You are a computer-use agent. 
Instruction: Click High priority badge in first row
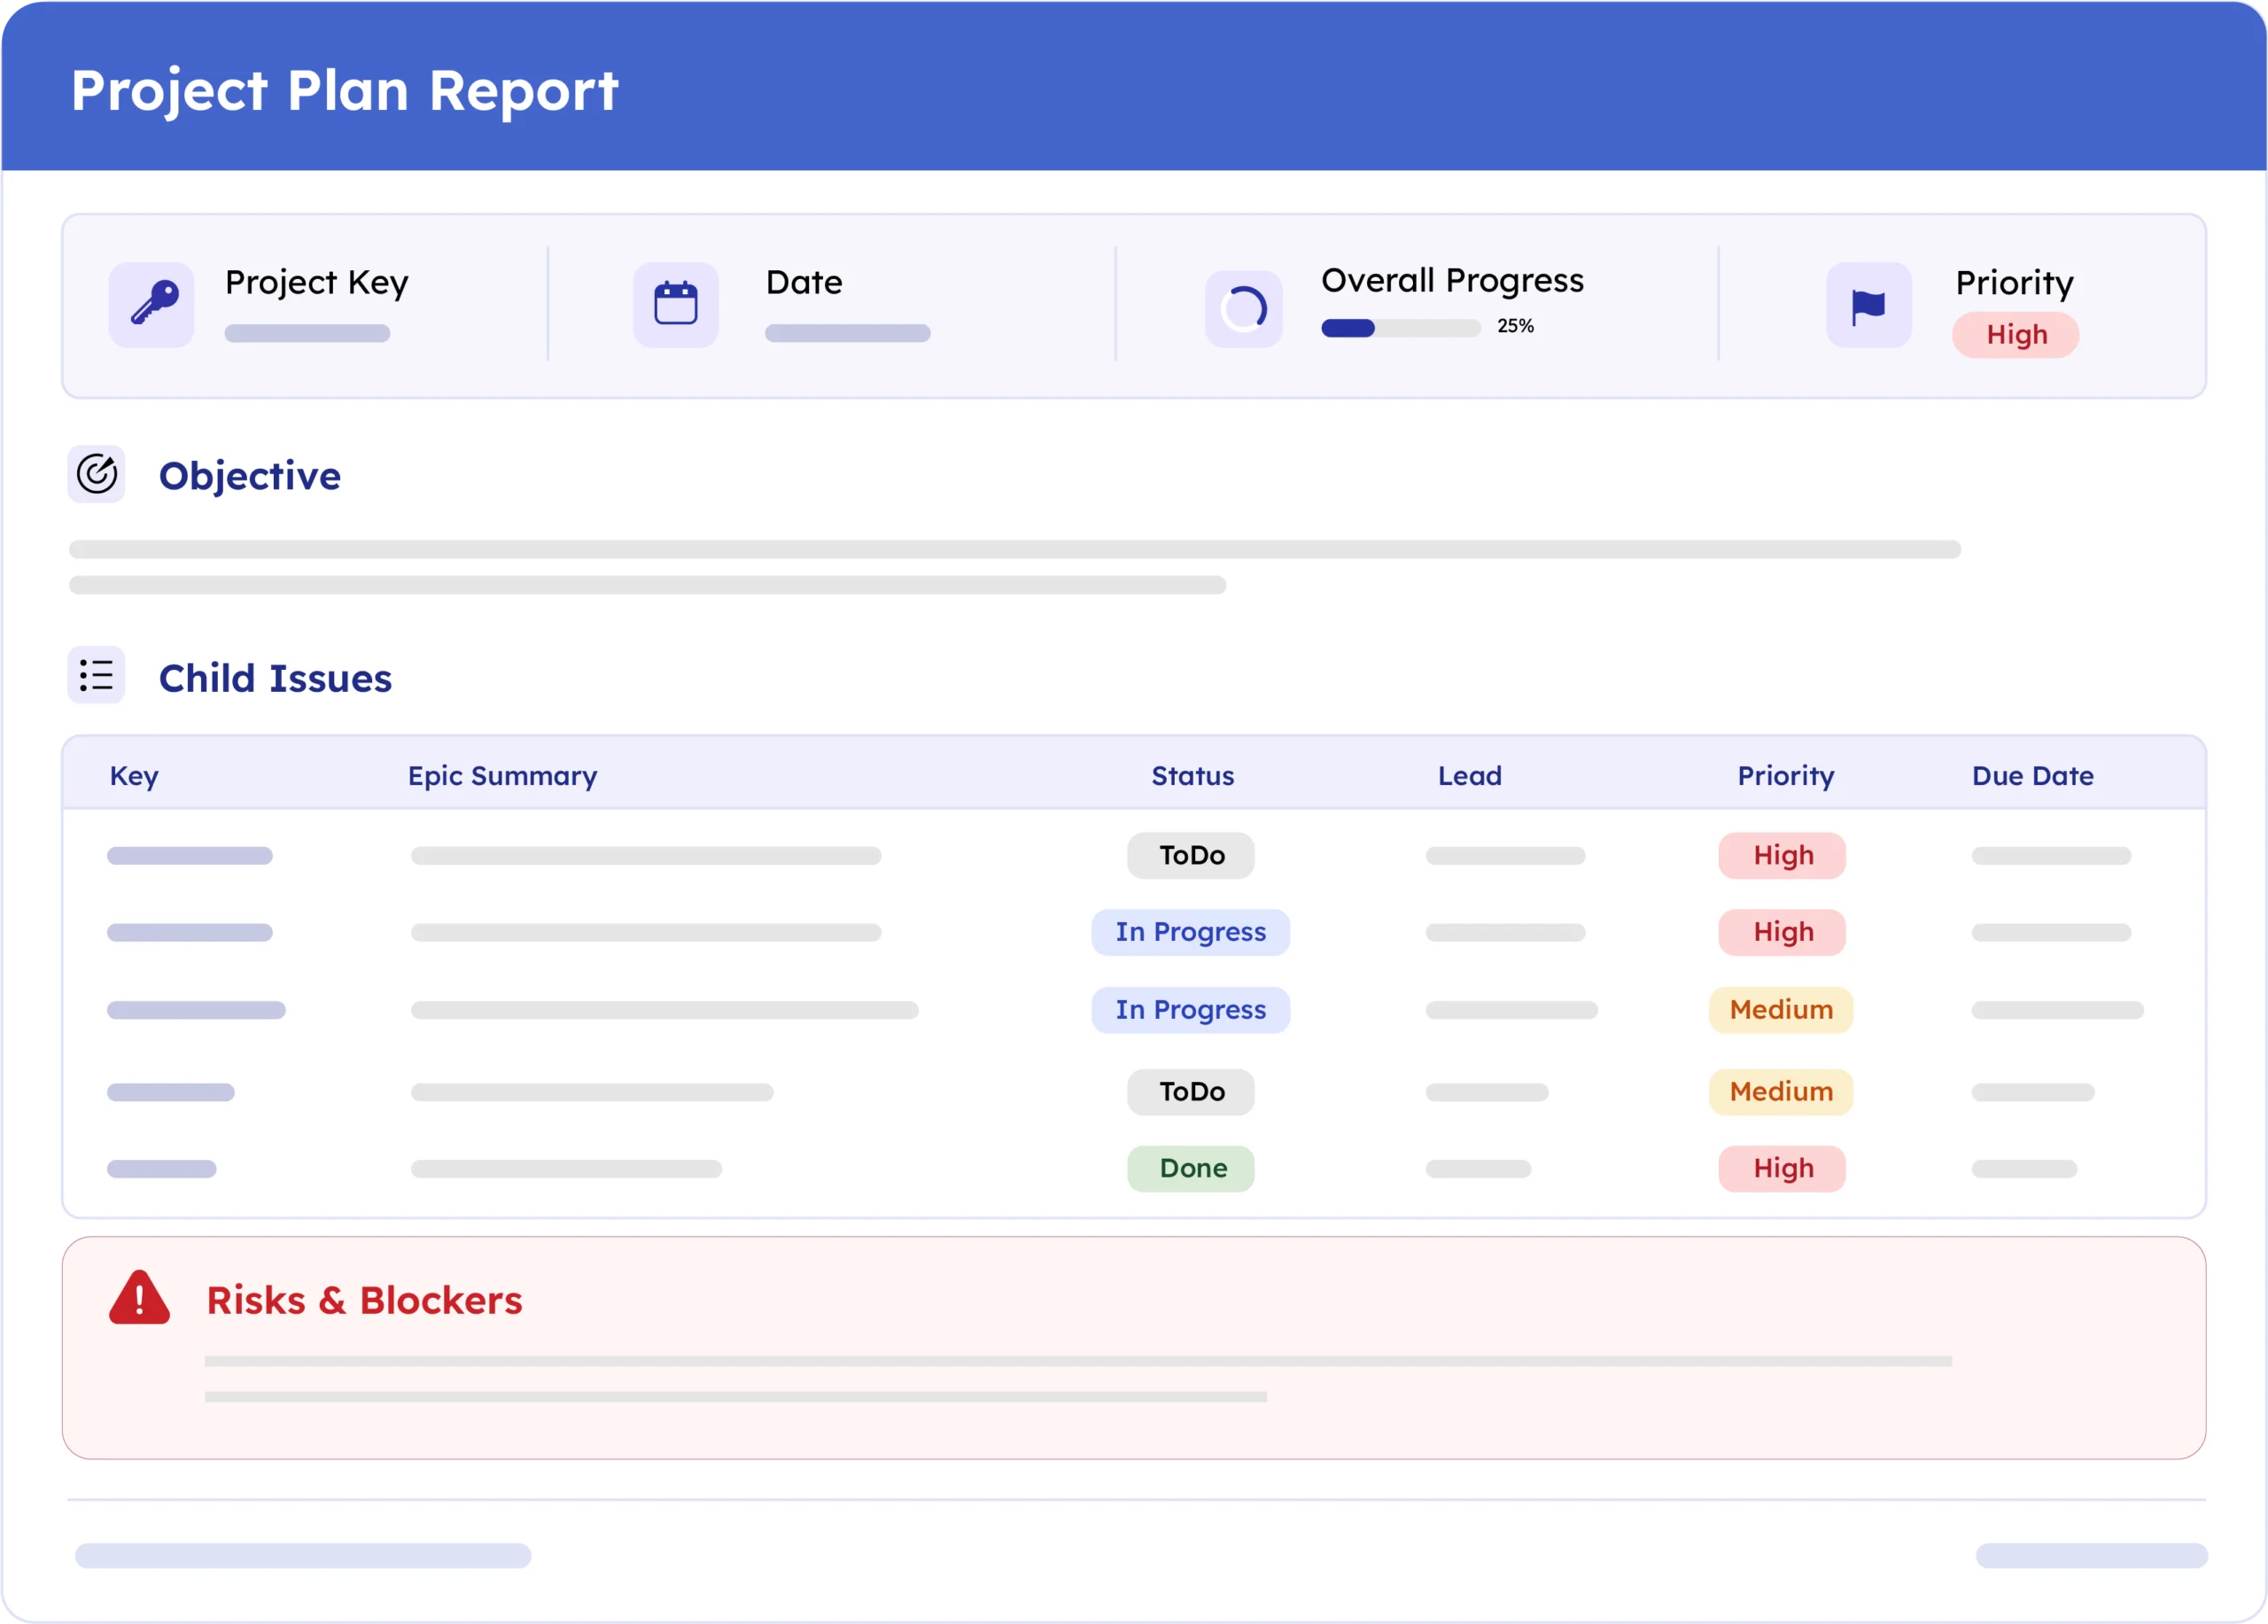pos(1782,856)
